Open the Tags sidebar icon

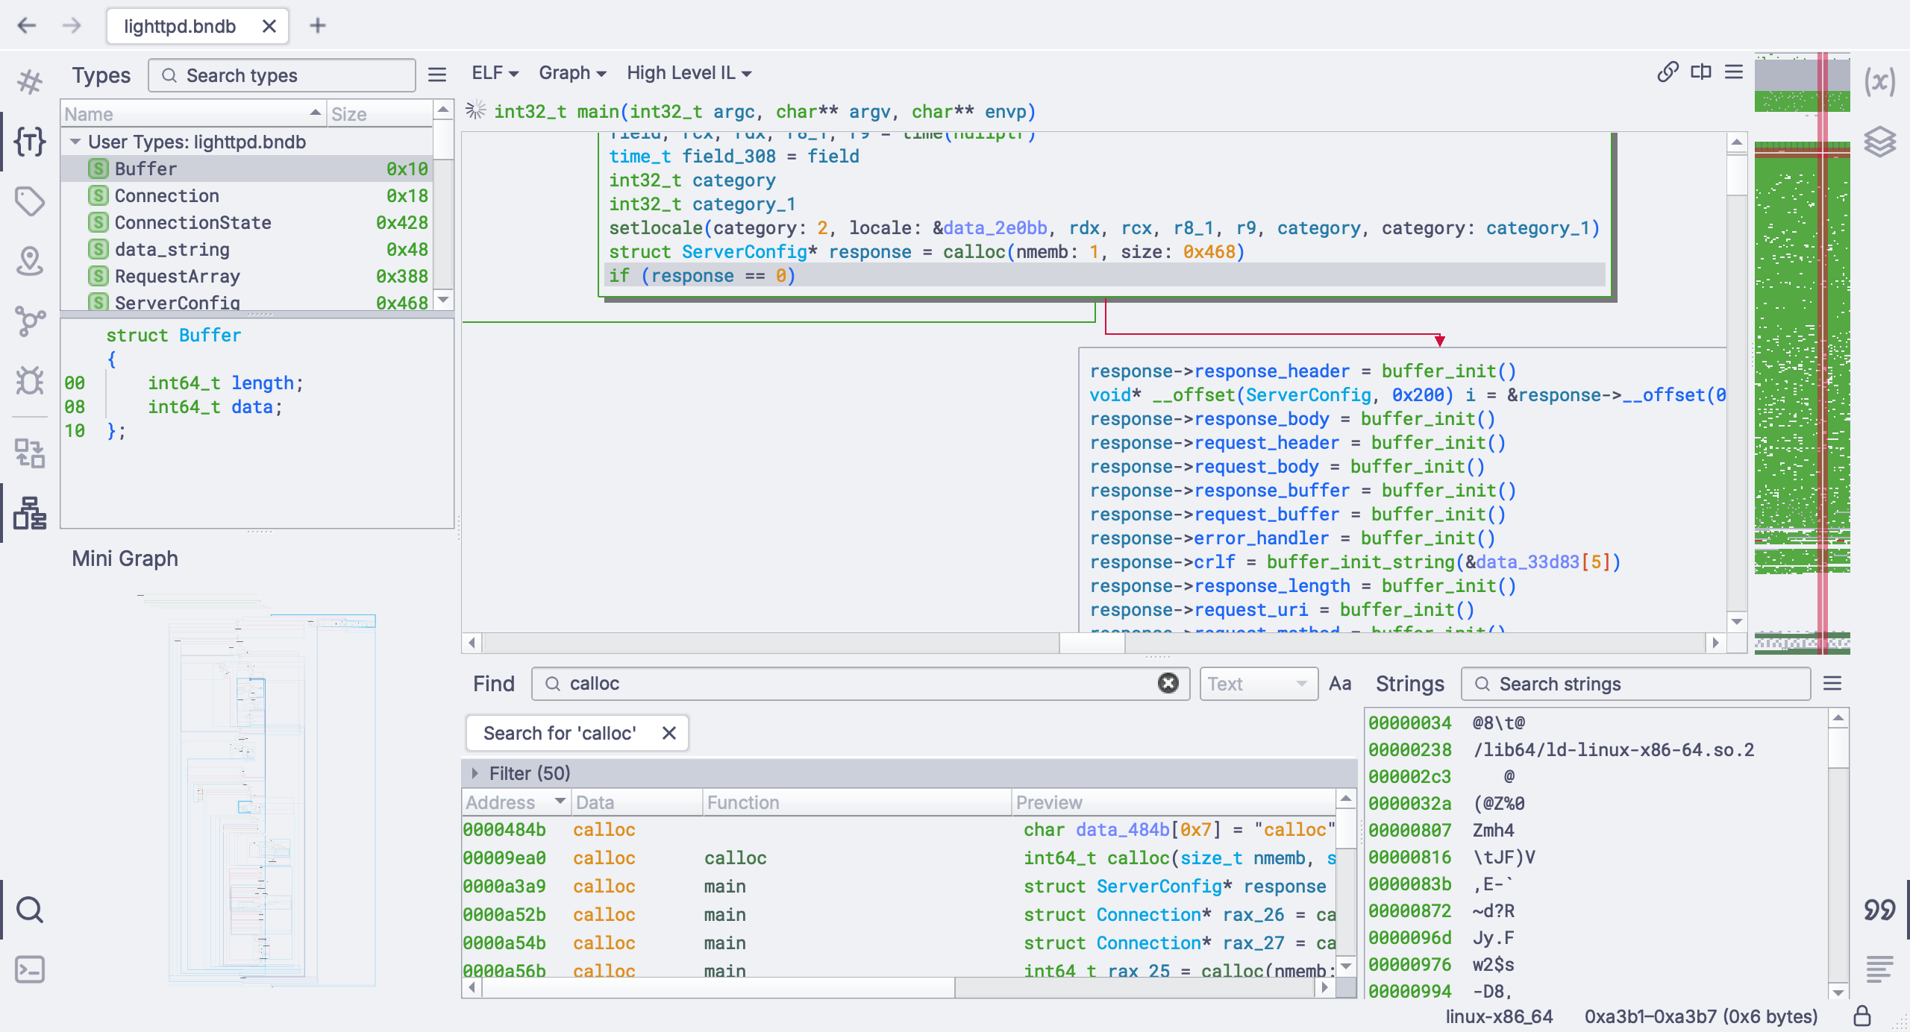click(30, 201)
